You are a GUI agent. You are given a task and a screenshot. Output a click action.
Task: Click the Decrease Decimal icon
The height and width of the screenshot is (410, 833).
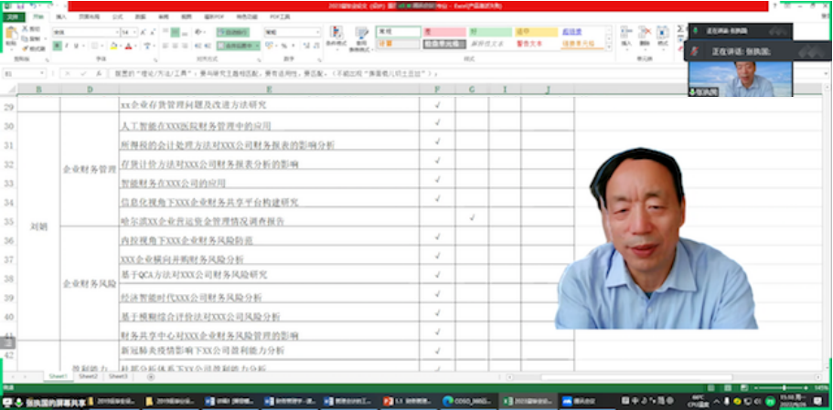[x=316, y=47]
